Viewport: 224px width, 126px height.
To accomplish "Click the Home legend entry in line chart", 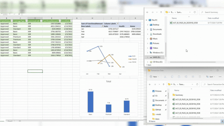I will [x=132, y=62].
